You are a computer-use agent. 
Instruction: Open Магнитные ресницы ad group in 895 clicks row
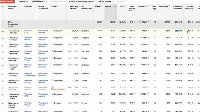point(43,39)
